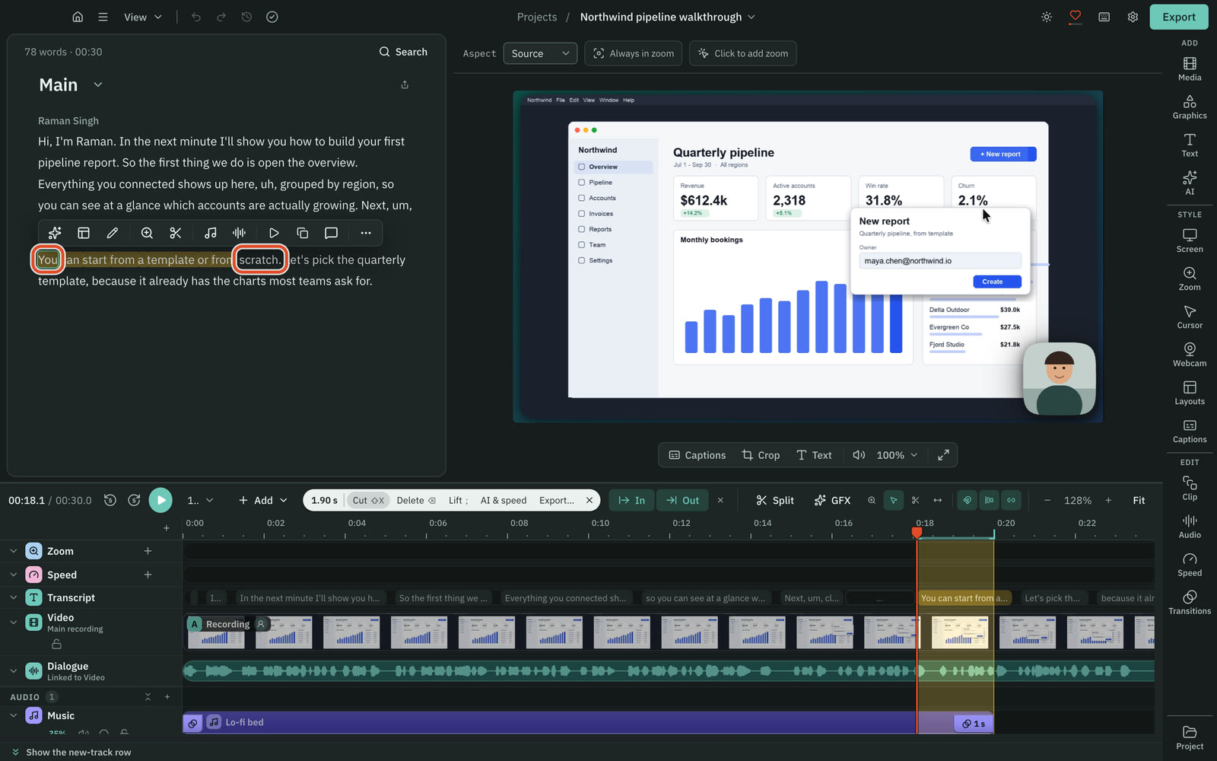Collapse the Zoom track row
The width and height of the screenshot is (1217, 761).
coord(14,551)
